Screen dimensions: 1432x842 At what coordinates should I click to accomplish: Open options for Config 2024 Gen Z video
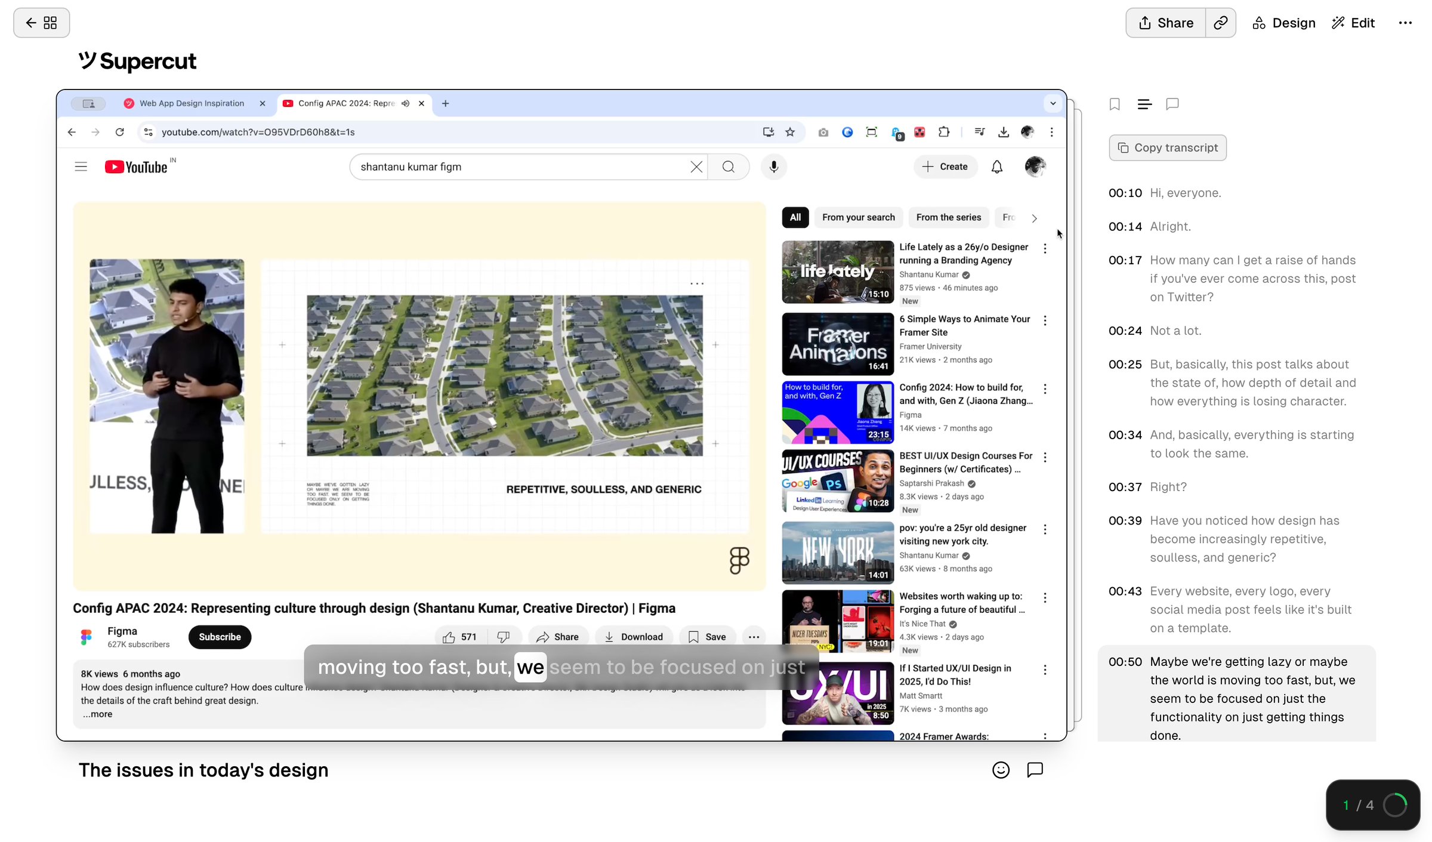point(1045,389)
